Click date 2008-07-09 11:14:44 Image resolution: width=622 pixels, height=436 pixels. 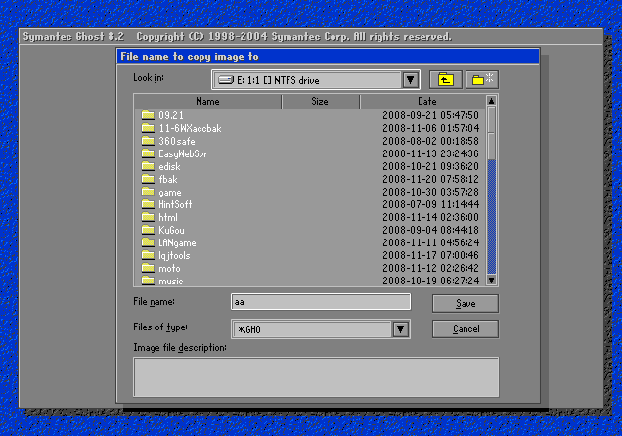430,204
